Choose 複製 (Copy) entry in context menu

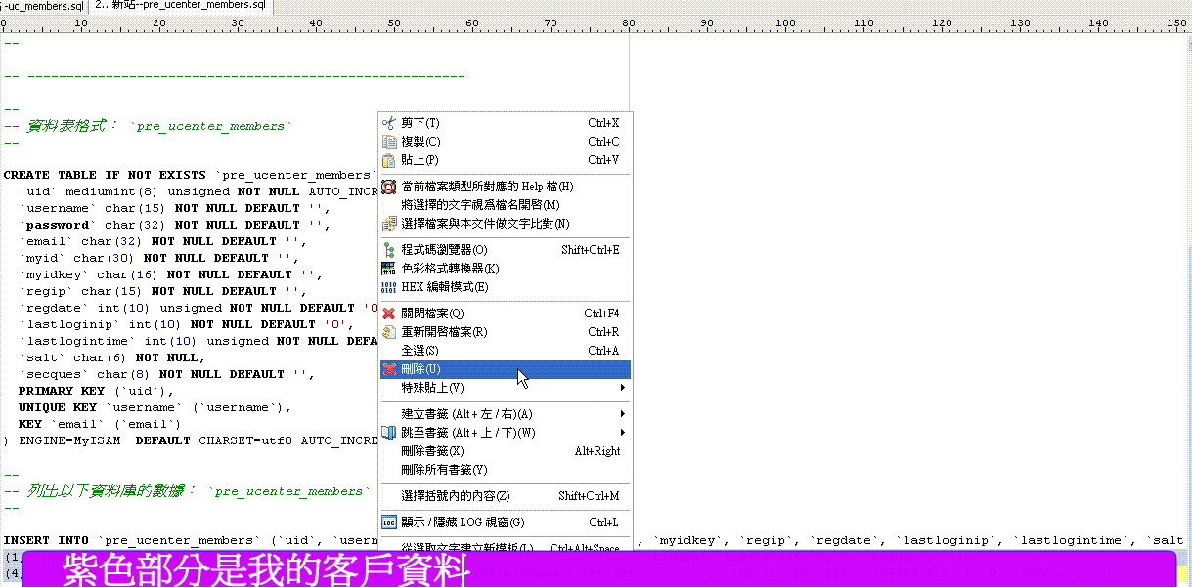coord(505,142)
